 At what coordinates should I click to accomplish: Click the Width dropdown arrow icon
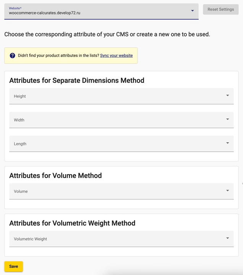(228, 119)
